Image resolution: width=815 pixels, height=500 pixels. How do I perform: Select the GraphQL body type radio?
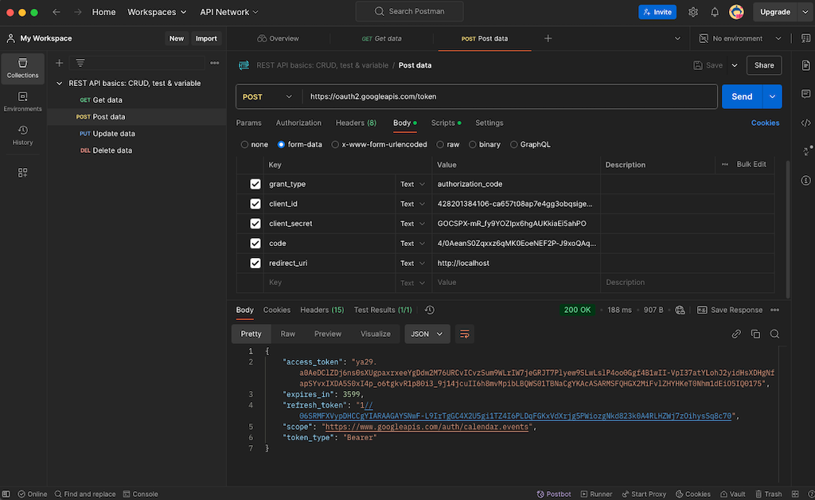coord(513,144)
